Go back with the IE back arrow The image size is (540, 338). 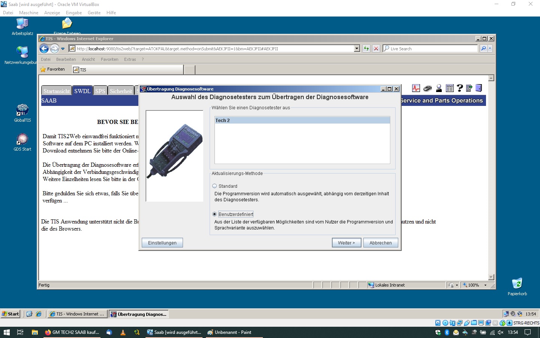[x=44, y=48]
